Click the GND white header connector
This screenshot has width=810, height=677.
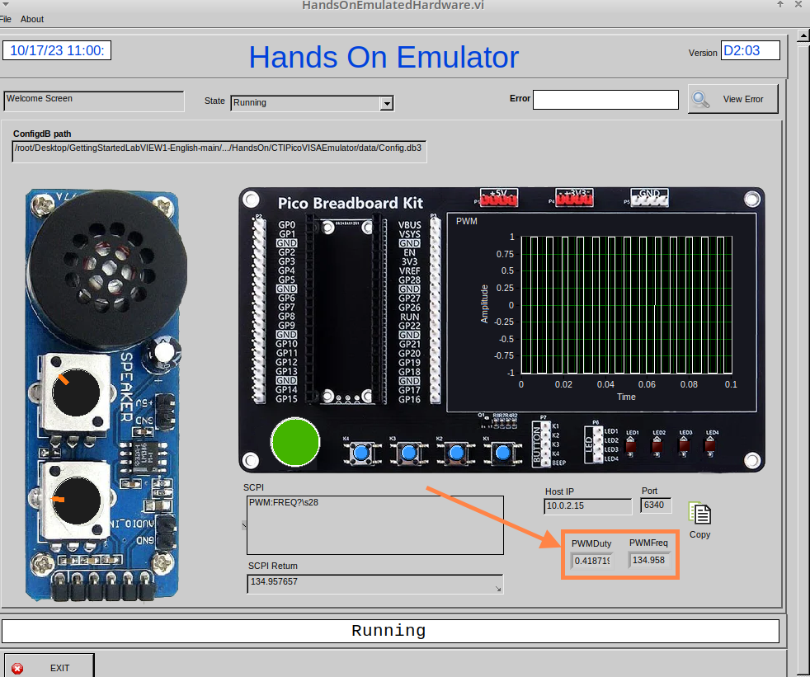pyautogui.click(x=649, y=197)
